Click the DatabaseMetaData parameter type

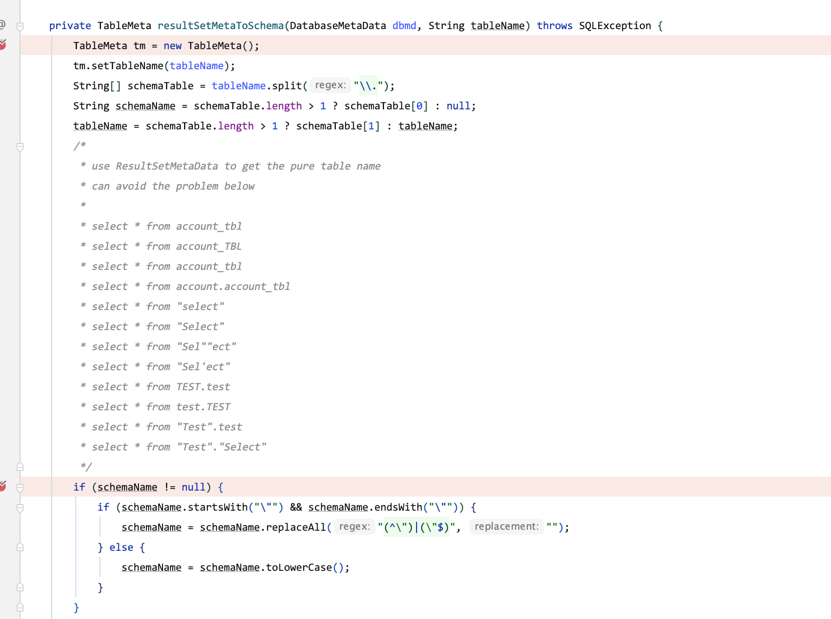(x=338, y=26)
